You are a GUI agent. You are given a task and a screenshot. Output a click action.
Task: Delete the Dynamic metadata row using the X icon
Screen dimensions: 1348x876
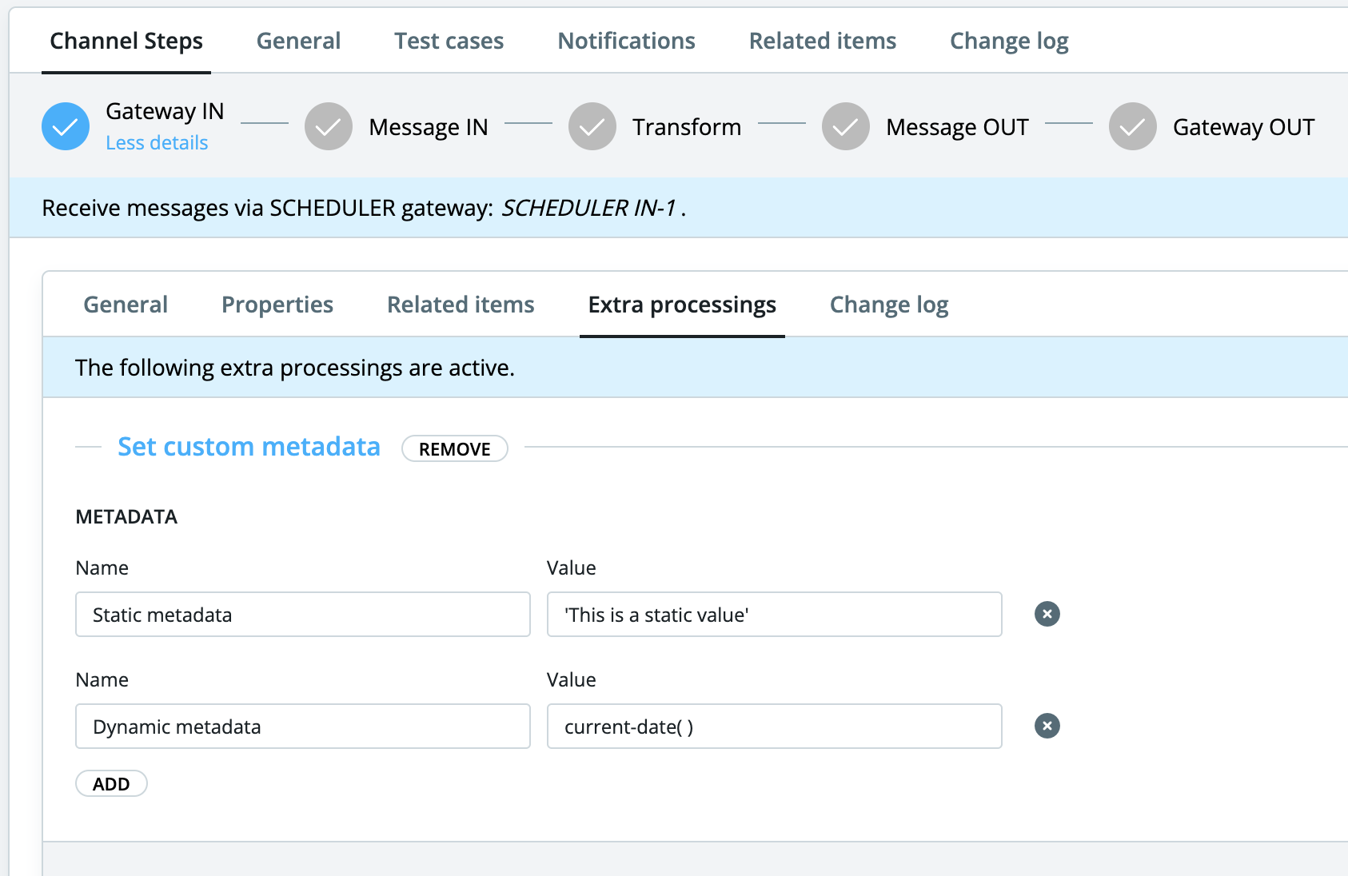[x=1047, y=726]
